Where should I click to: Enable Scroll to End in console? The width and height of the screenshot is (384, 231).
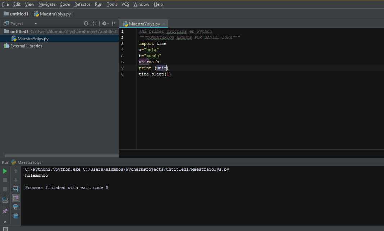[15, 198]
